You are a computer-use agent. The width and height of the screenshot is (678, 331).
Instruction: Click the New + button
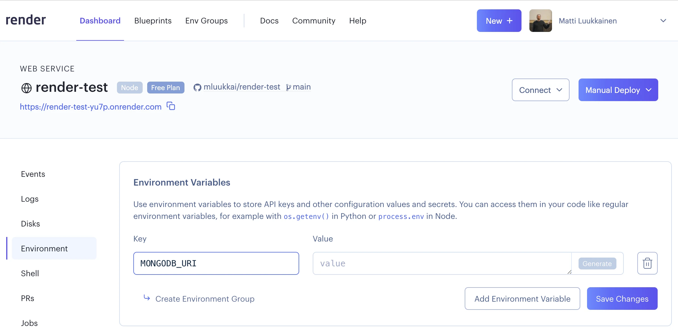coord(499,21)
